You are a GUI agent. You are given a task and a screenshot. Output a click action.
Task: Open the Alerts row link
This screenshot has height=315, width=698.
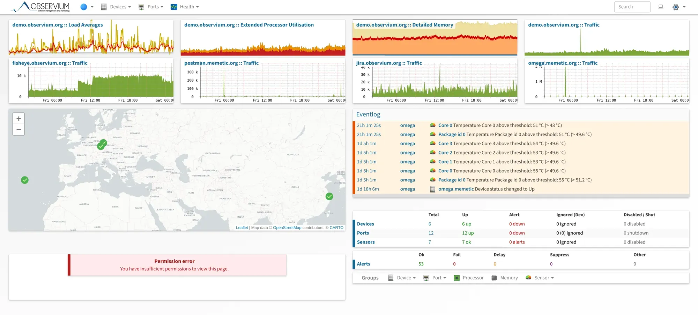[x=363, y=264]
